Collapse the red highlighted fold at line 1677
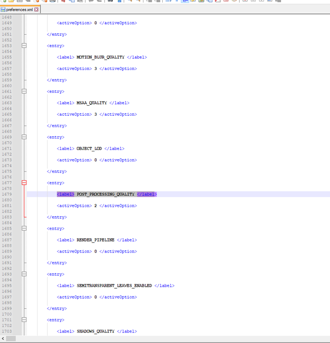Image resolution: width=330 pixels, height=343 pixels. [24, 182]
